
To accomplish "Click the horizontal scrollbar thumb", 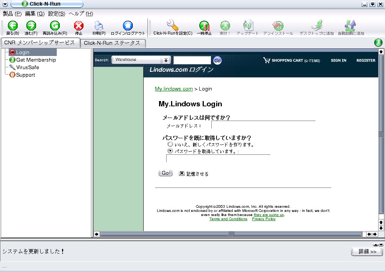I will coord(231,234).
